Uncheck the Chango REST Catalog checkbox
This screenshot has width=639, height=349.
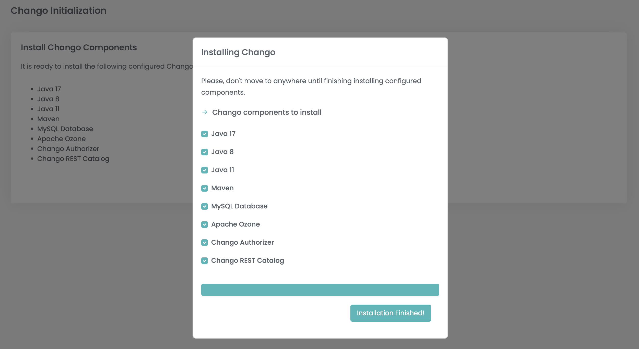tap(205, 261)
